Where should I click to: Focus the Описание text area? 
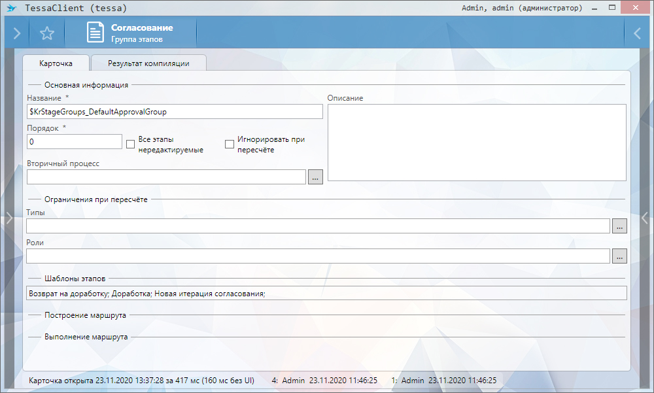pos(477,142)
